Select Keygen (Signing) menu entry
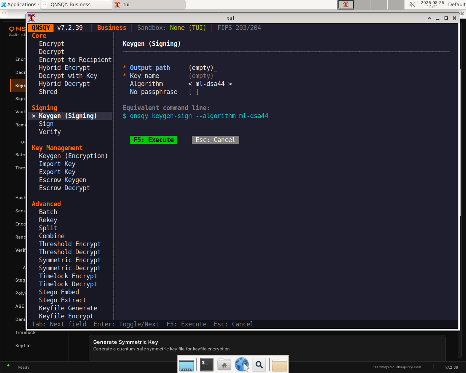Viewport: 466px width, 373px height. pos(70,116)
